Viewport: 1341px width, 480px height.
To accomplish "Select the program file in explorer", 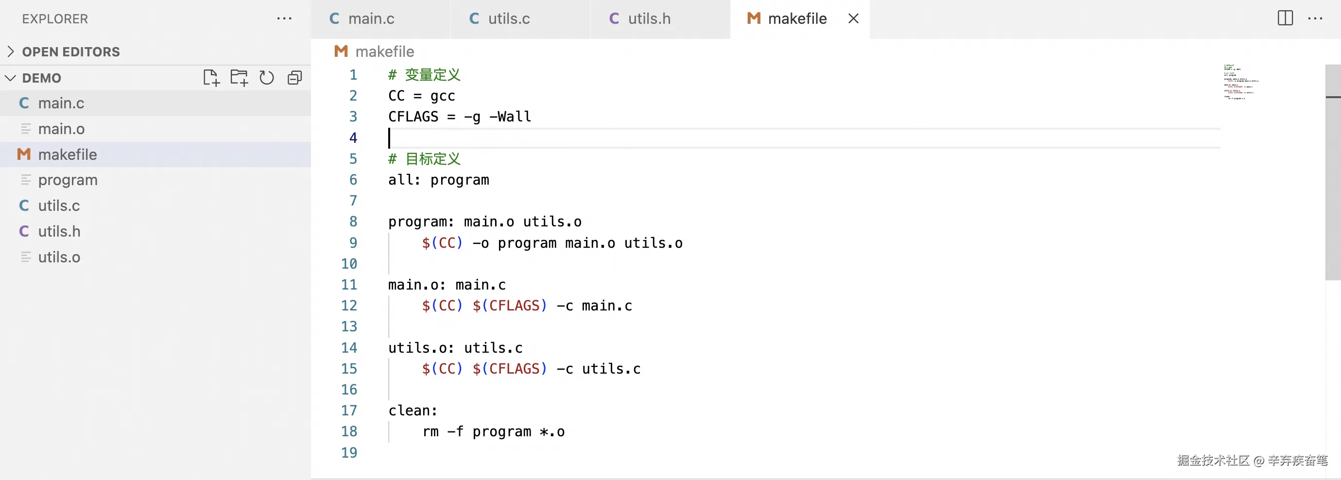I will [x=68, y=180].
